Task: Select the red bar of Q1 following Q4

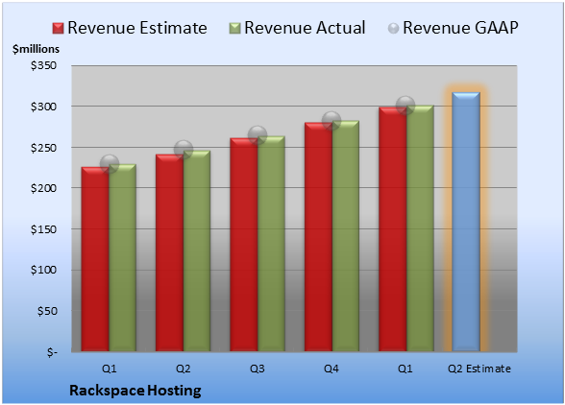Action: 392,229
